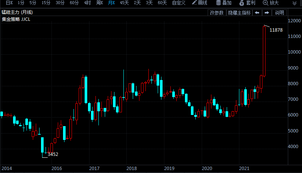The image size is (302, 173).
Task: Switch to the 日K daily chart tab
Action: [9, 3]
